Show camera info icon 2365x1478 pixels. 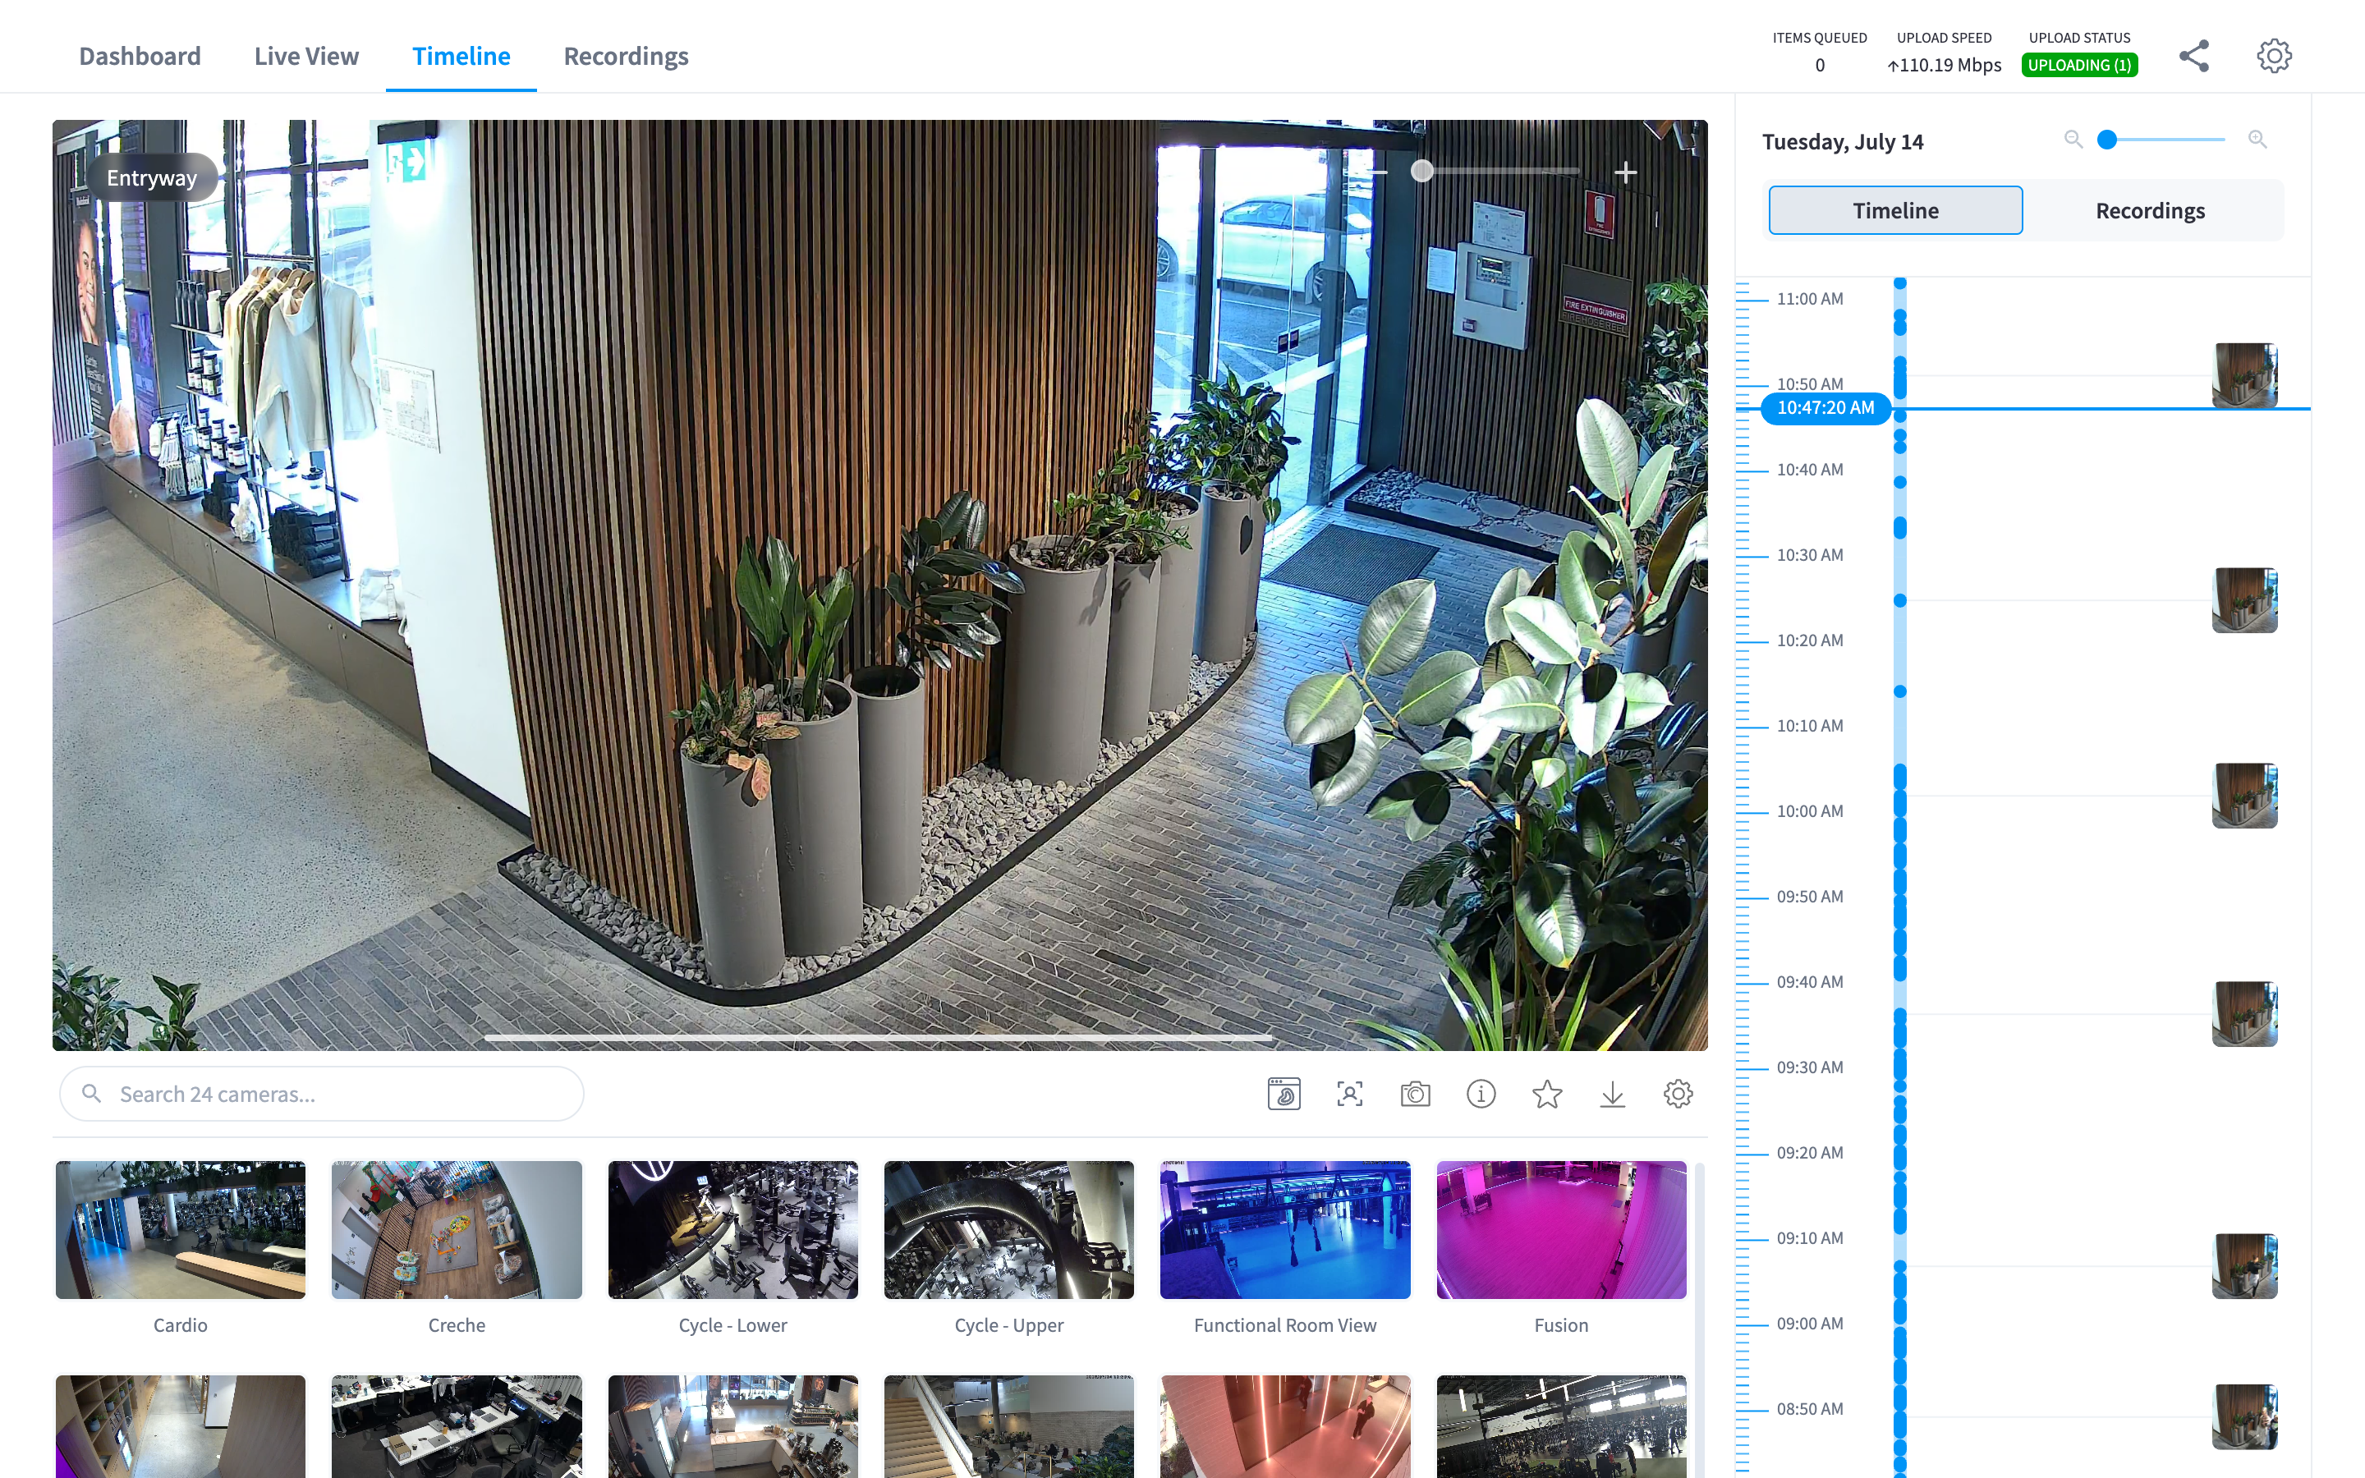tap(1481, 1094)
